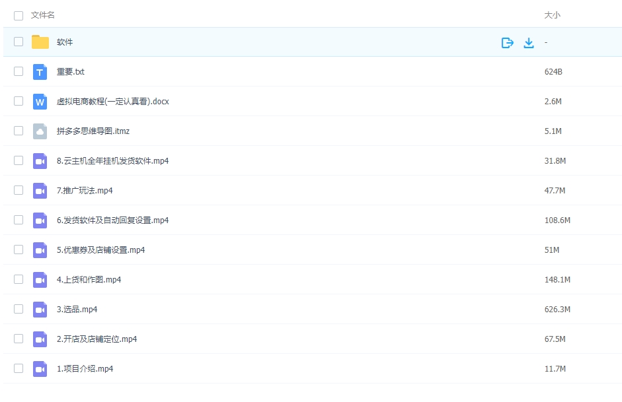622x402 pixels.
Task: Enable the checkbox for 重要.txt
Action: (19, 72)
